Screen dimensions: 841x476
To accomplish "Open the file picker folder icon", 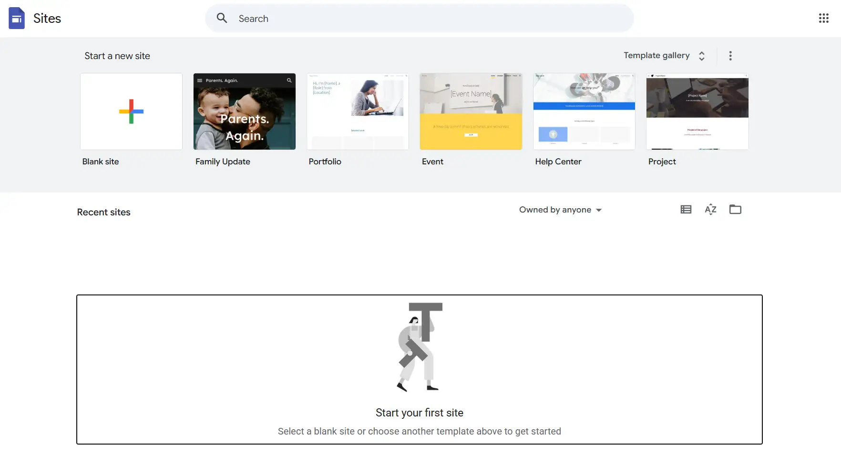I will click(x=735, y=209).
